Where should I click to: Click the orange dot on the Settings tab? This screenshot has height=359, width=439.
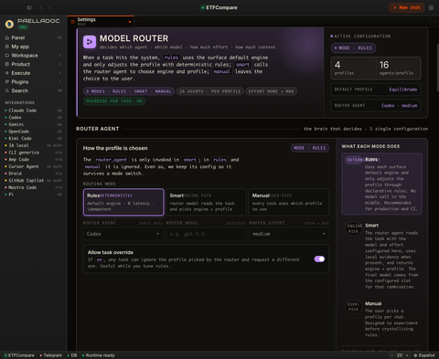(x=130, y=22)
